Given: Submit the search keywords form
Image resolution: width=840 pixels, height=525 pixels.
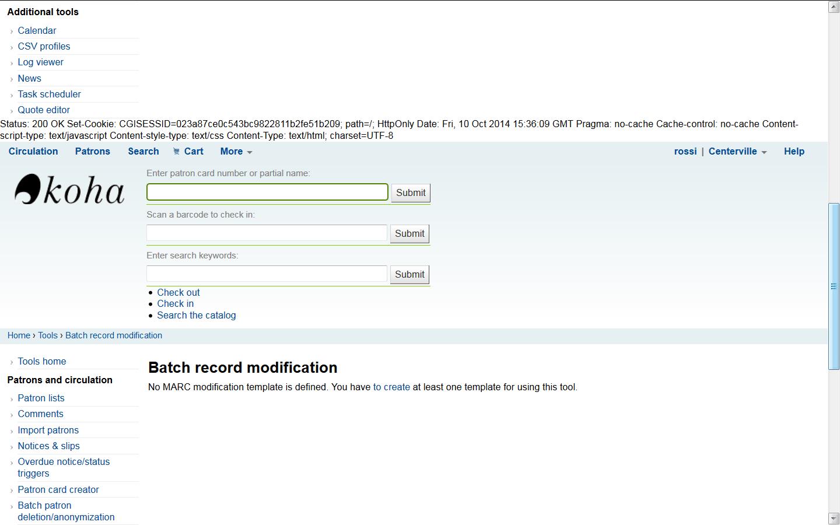Looking at the screenshot, I should click(409, 274).
